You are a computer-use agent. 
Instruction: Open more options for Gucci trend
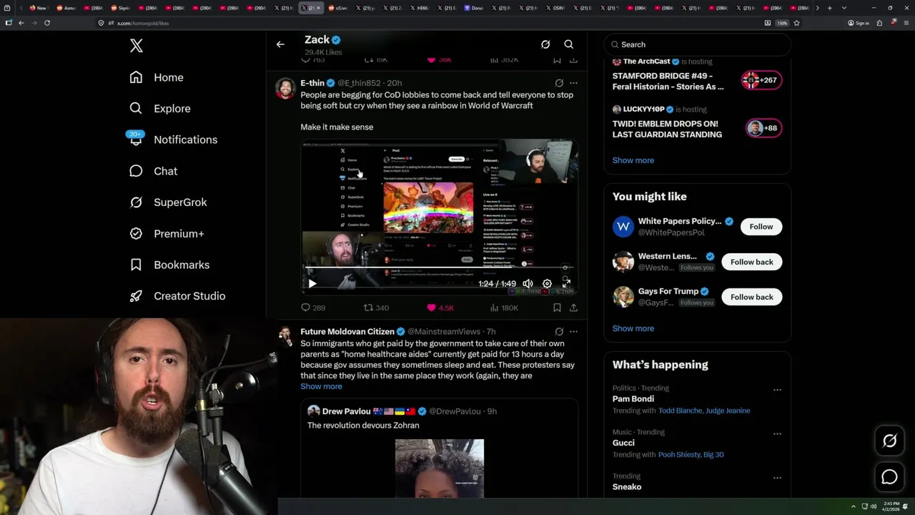pos(777,434)
